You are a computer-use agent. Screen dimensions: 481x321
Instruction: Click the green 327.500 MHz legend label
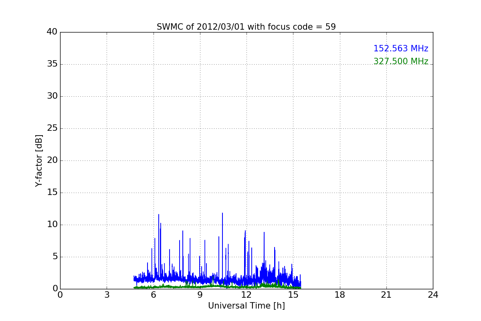click(x=400, y=61)
